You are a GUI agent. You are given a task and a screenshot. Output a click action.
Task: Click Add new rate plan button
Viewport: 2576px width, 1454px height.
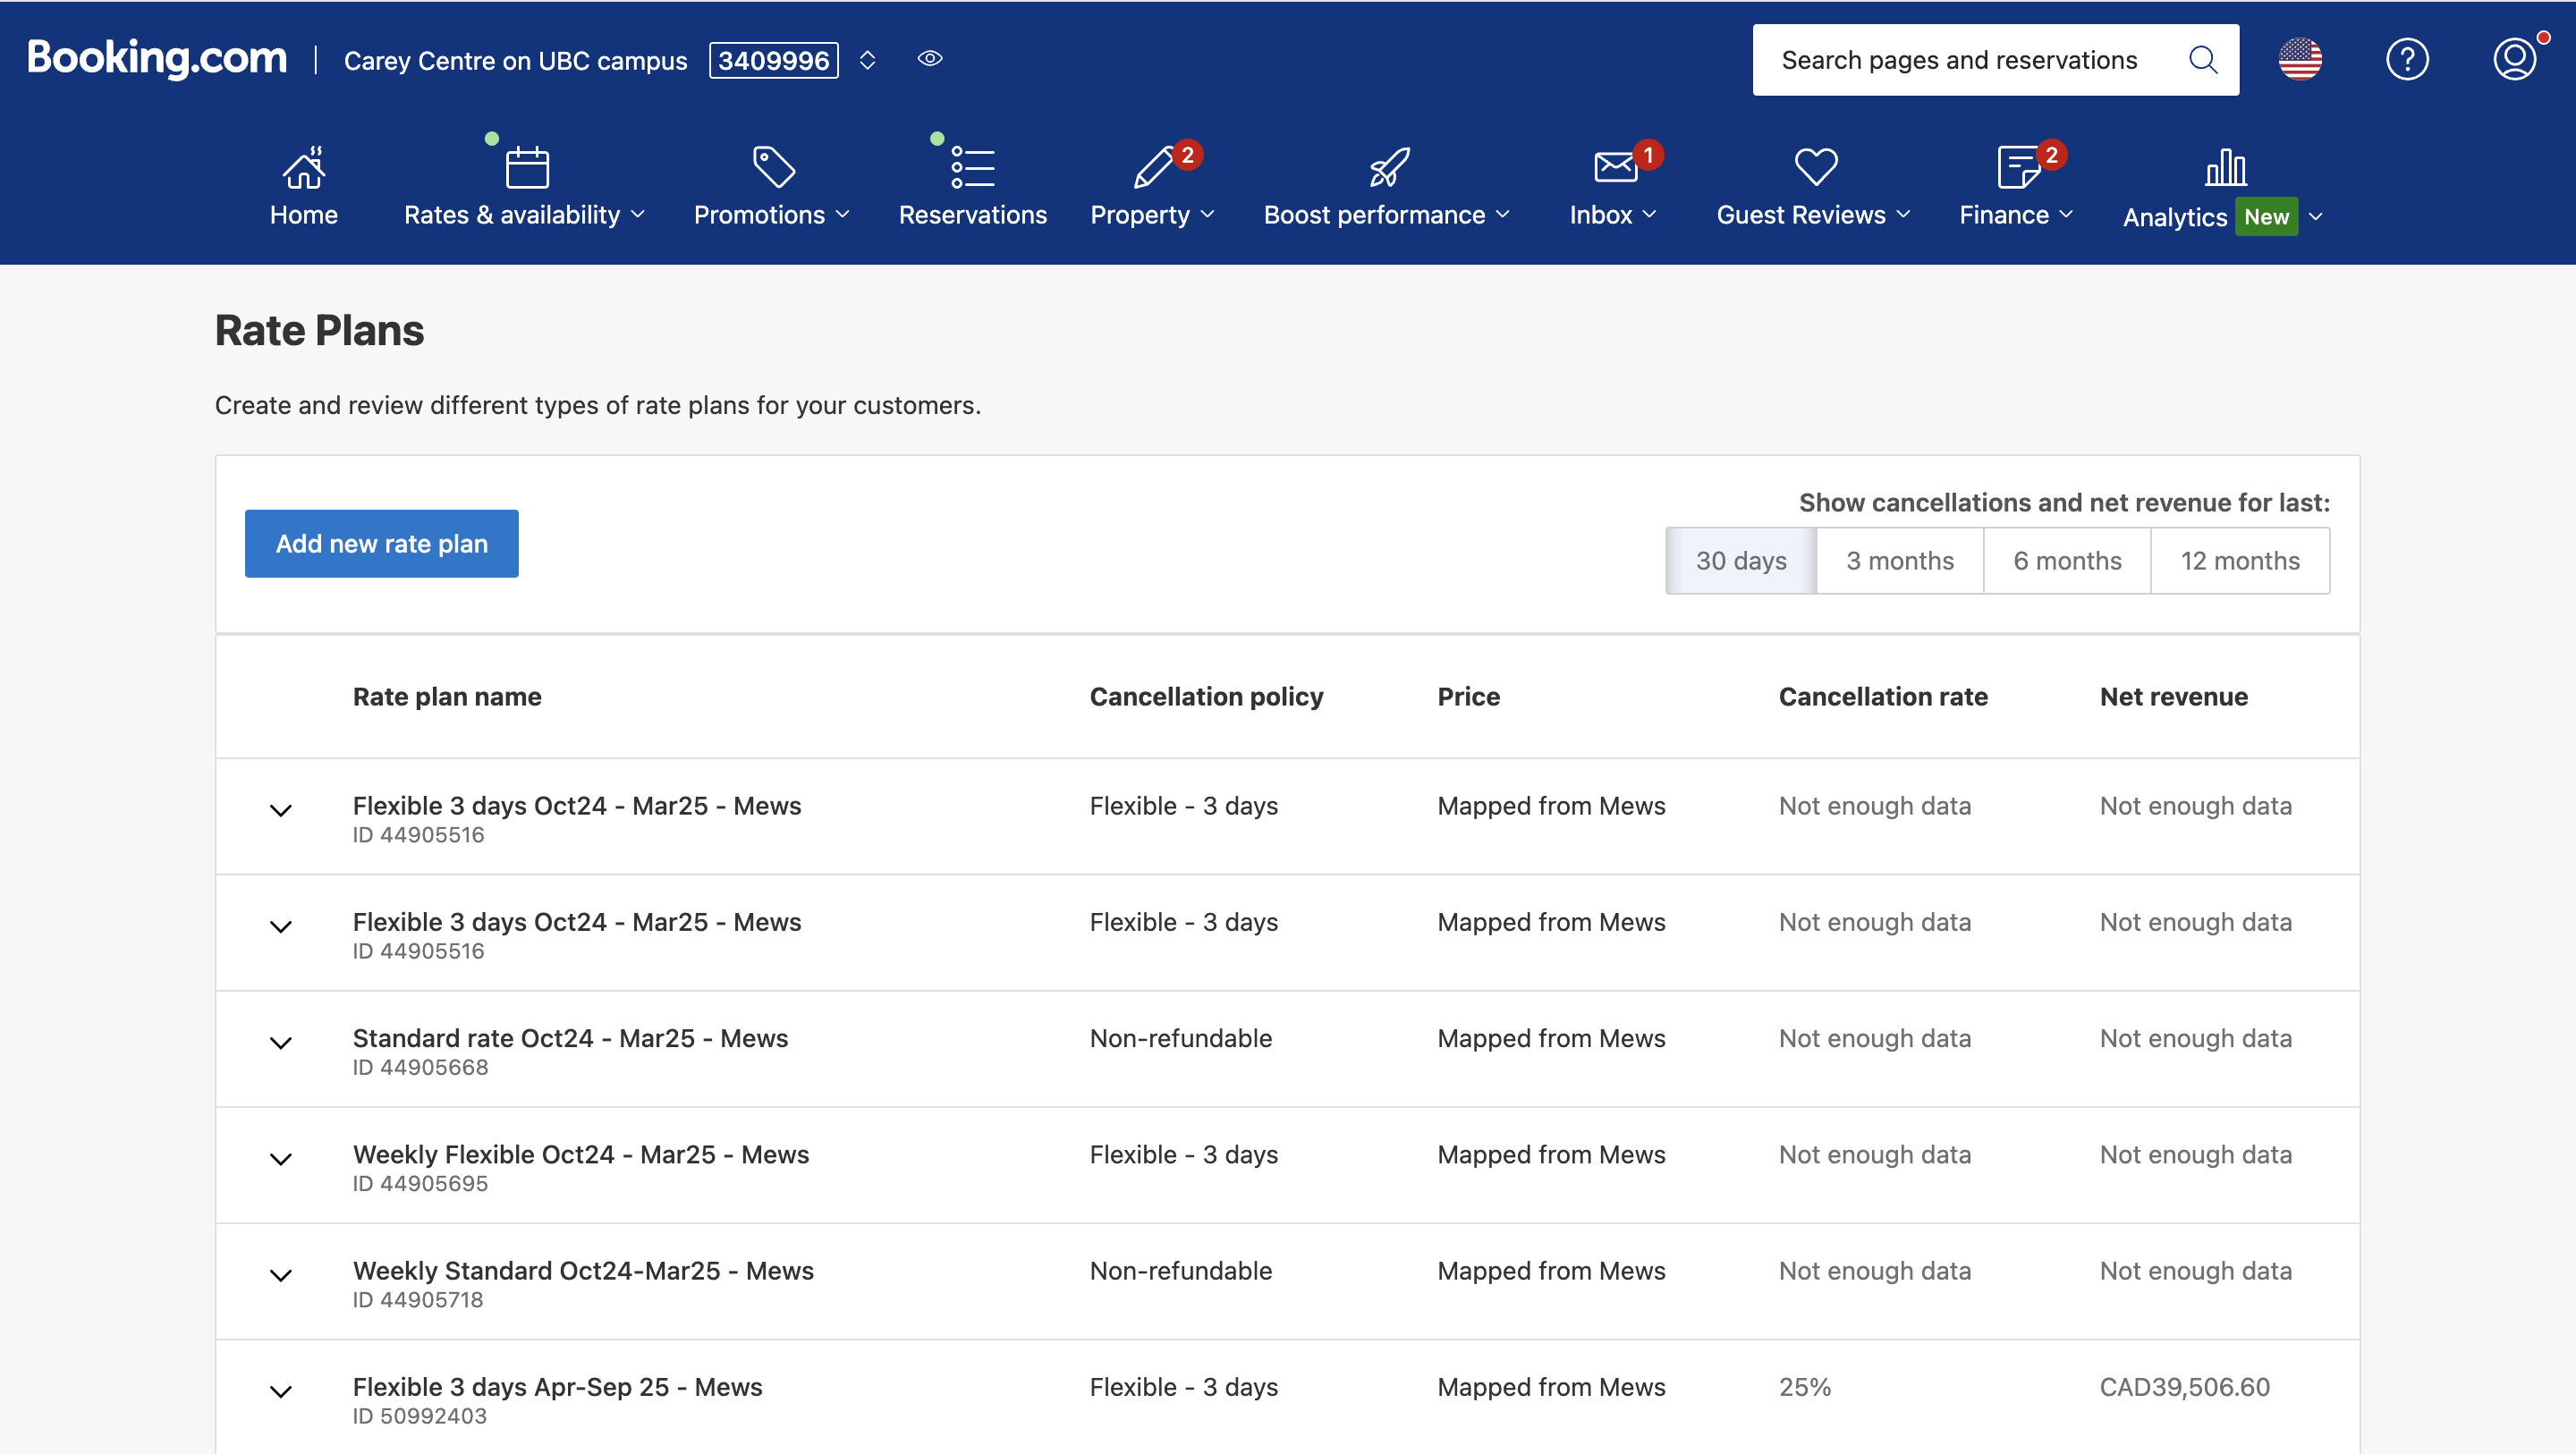pyautogui.click(x=381, y=544)
